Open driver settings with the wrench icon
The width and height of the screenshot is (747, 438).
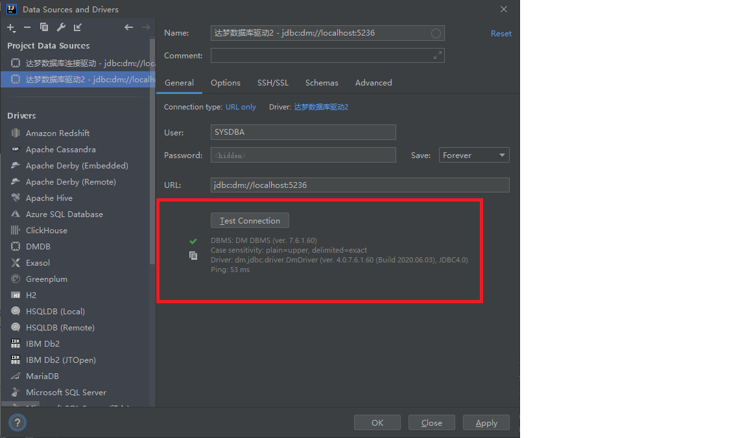pos(60,28)
